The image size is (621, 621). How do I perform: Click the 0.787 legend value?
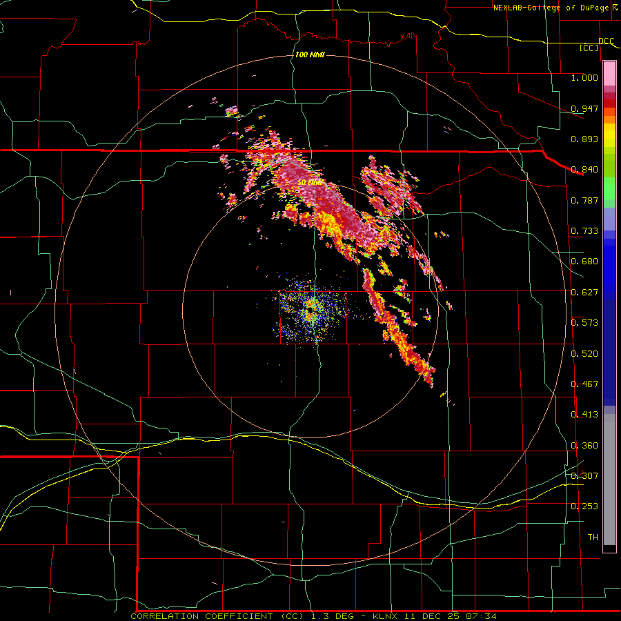[x=584, y=200]
